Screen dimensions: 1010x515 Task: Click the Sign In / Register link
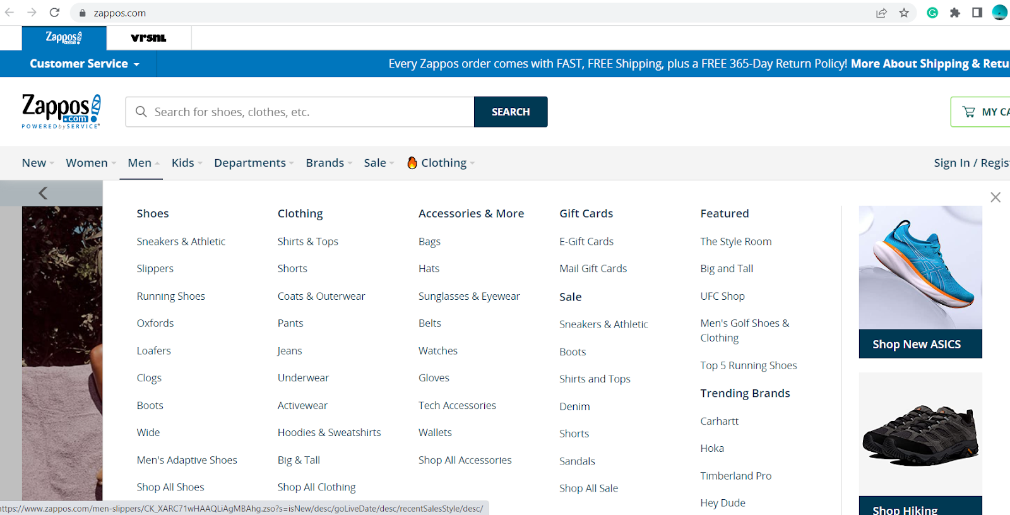[972, 163]
